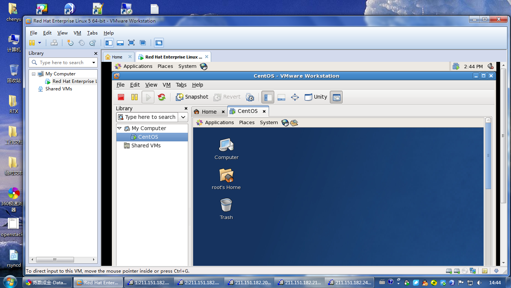Collapse My Computer in outer library
The width and height of the screenshot is (511, 288).
[33, 74]
